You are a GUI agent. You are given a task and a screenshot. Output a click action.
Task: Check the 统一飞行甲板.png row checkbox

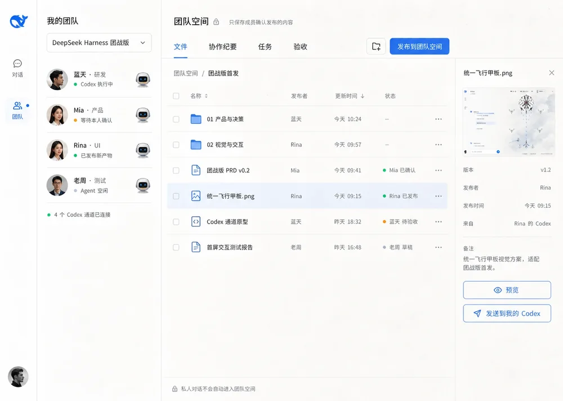[x=176, y=196]
